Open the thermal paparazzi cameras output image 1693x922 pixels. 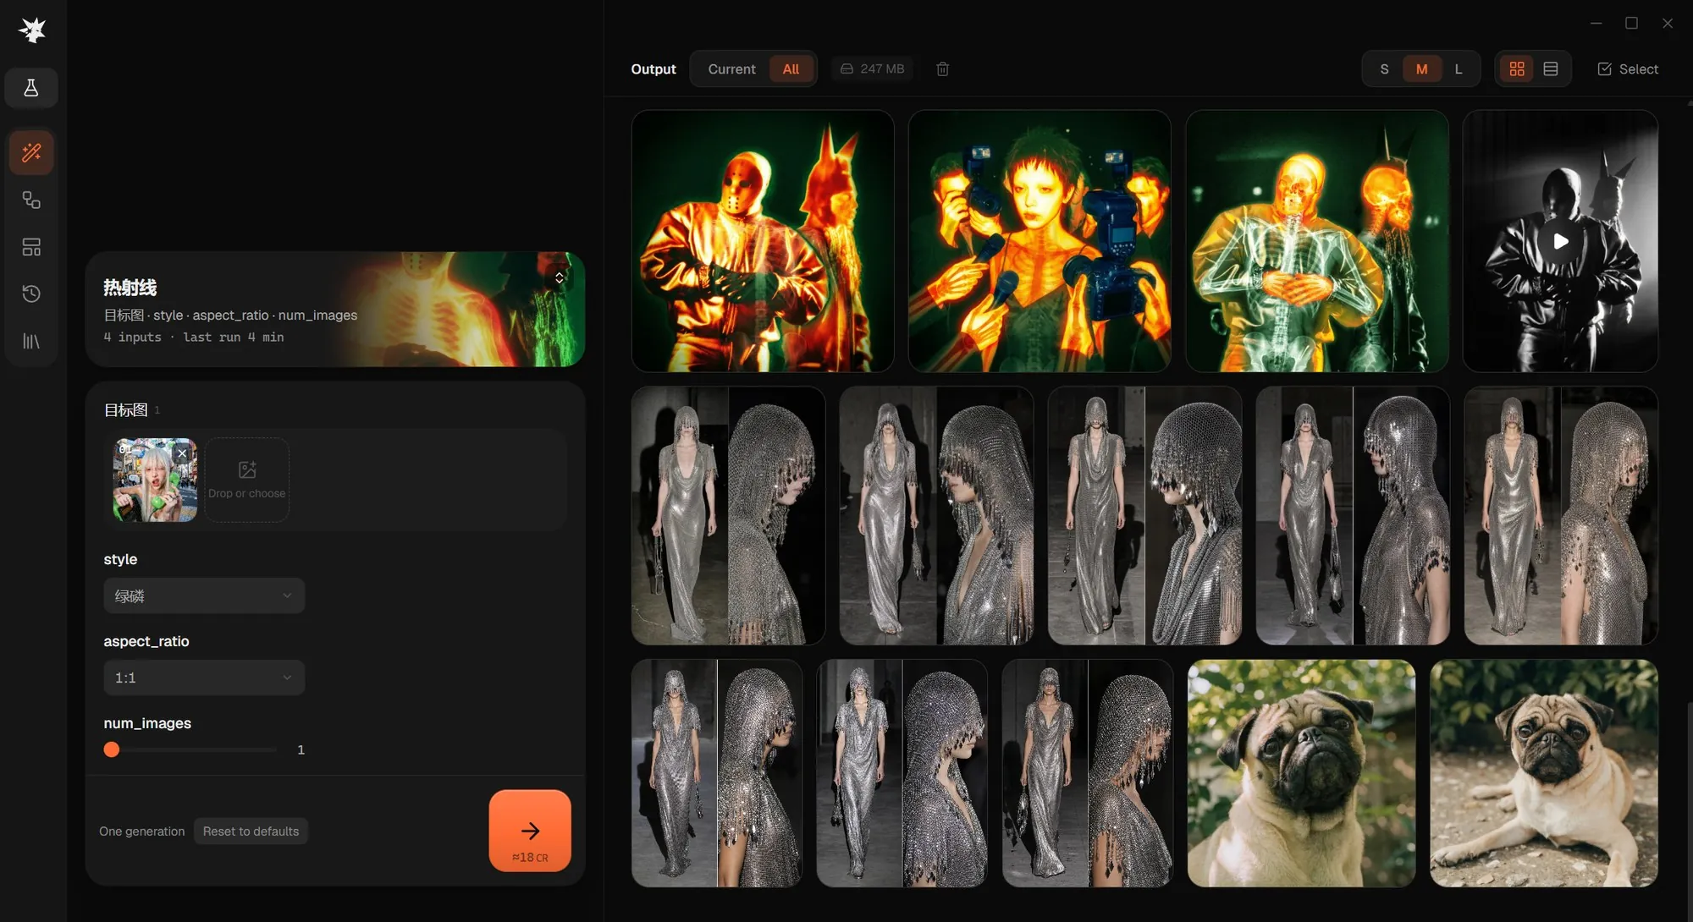[1040, 241]
